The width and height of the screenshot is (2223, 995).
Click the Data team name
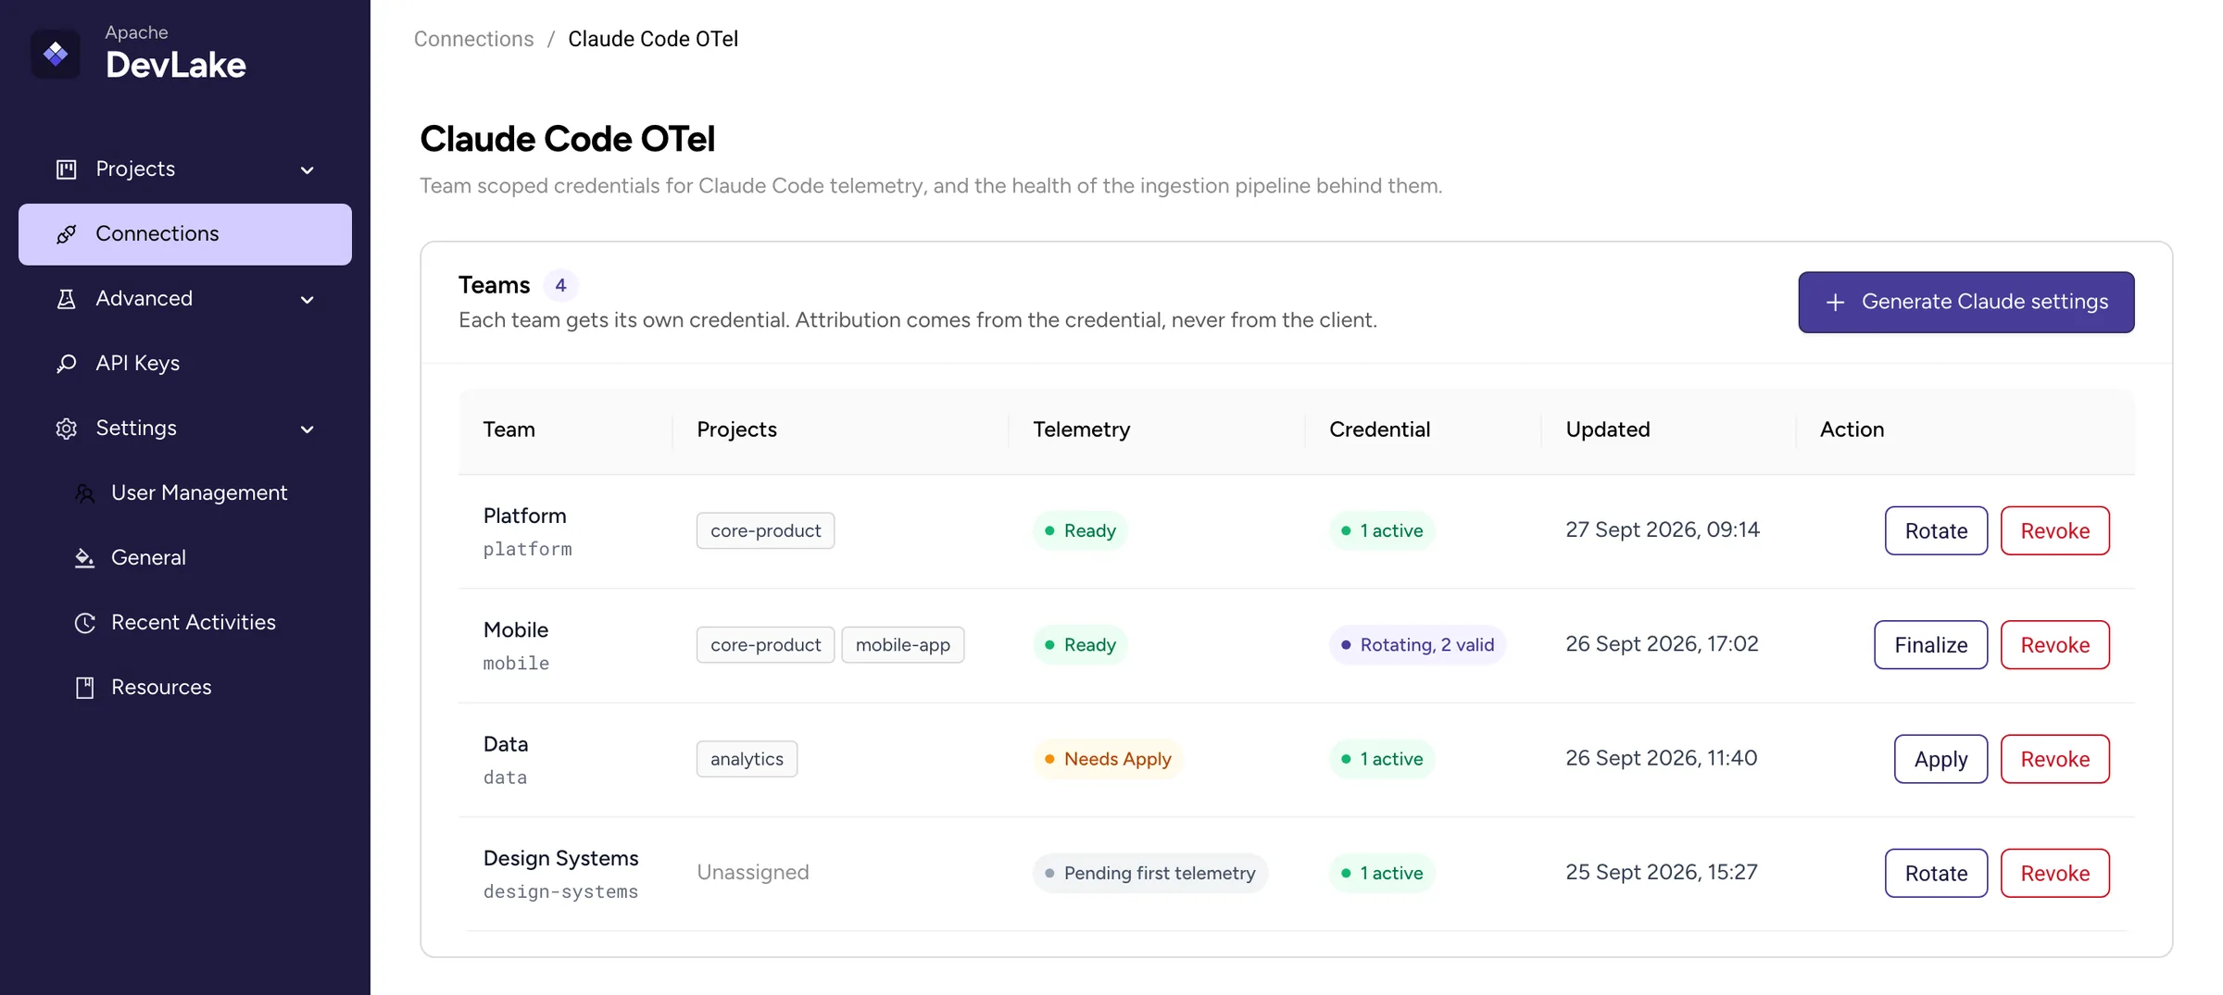pos(506,744)
